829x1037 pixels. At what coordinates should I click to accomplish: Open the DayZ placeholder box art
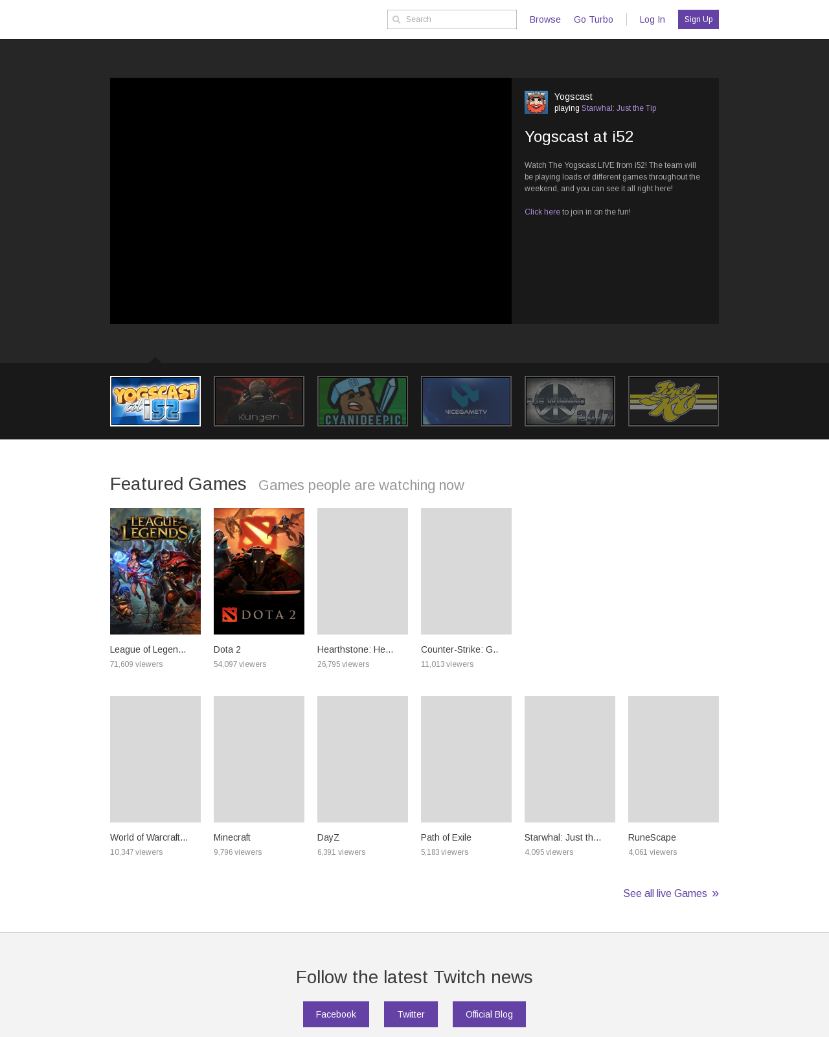[363, 759]
